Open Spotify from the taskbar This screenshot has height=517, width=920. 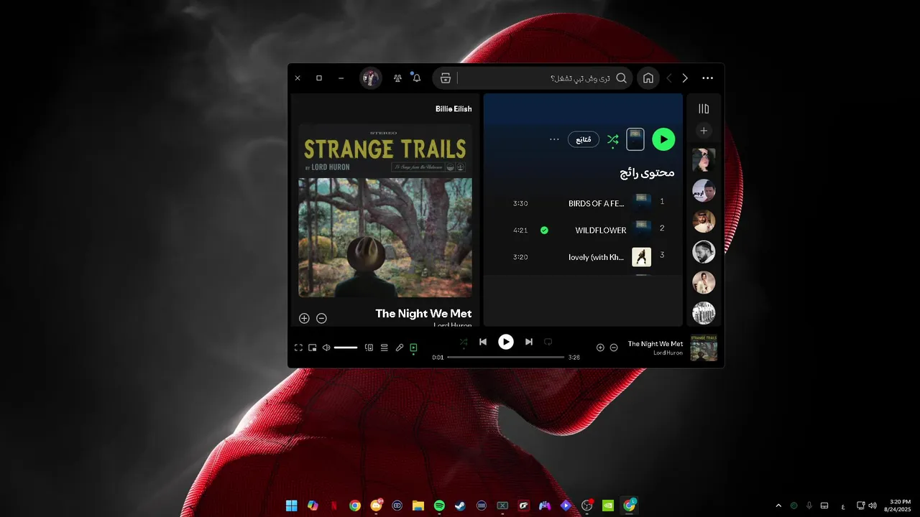(439, 506)
